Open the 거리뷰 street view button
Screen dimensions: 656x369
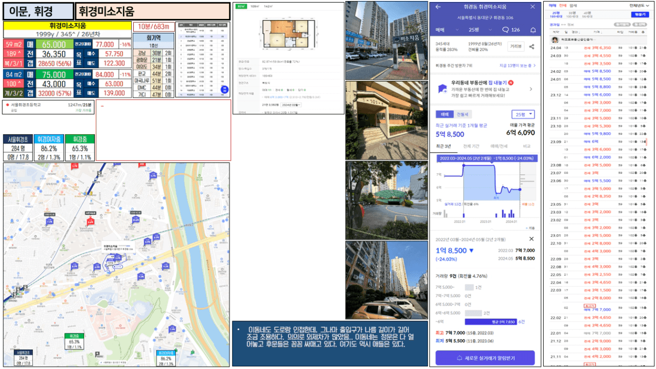515,47
